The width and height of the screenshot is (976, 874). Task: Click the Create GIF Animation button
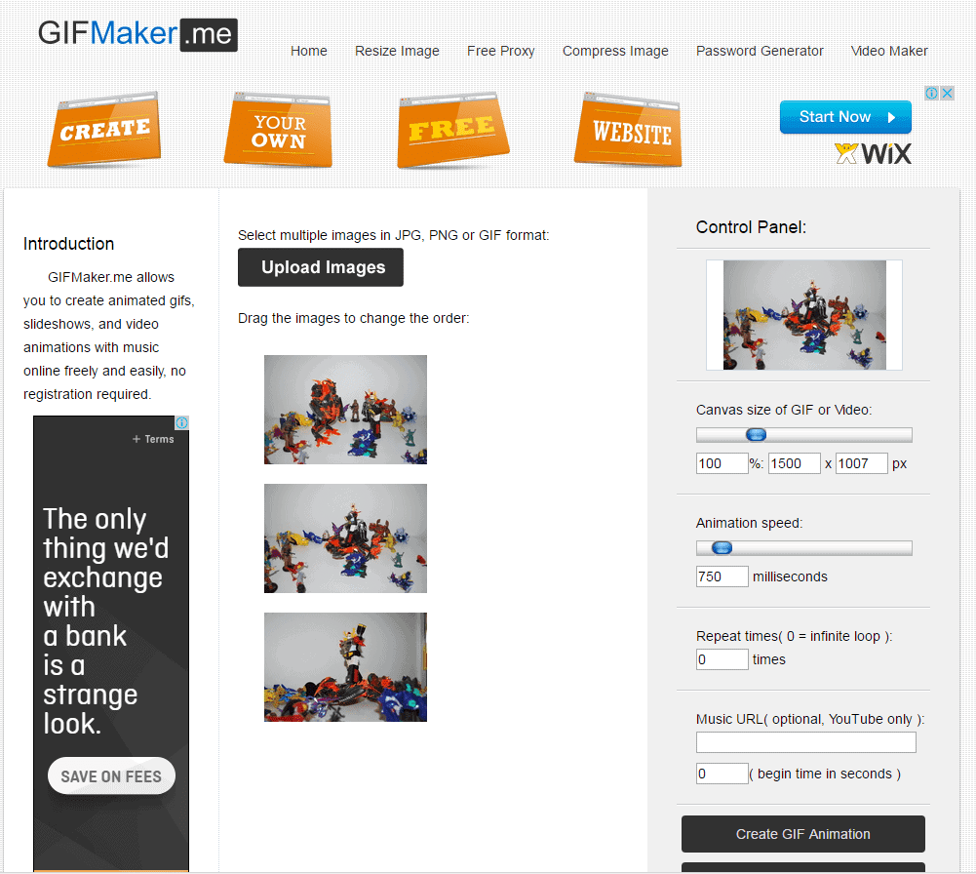(x=803, y=834)
